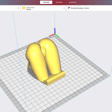Click the blue Z axis indicator
Image resolution: width=112 pixels, height=112 pixels.
click(x=55, y=31)
